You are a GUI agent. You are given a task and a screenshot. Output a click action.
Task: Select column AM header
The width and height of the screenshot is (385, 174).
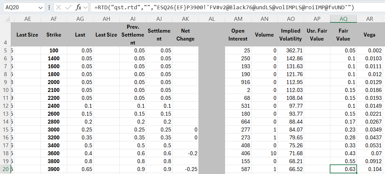click(x=238, y=19)
